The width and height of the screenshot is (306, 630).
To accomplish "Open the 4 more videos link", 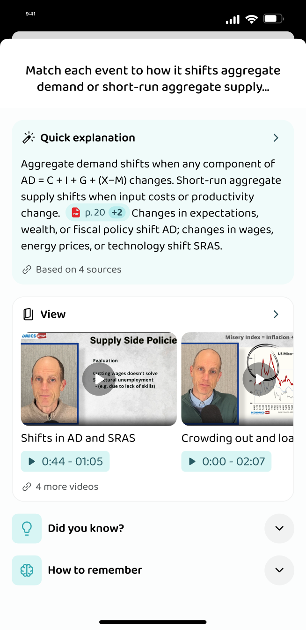I will [60, 487].
